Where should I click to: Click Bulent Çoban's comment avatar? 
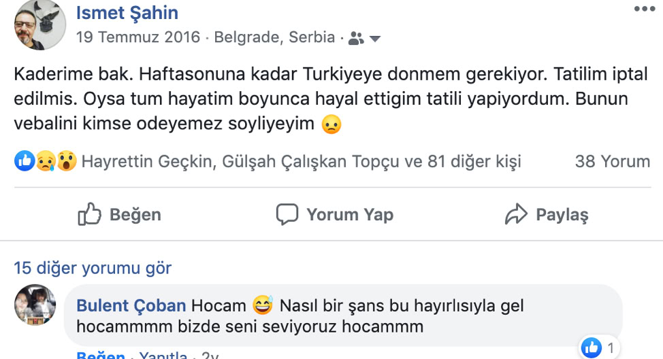coord(35,305)
